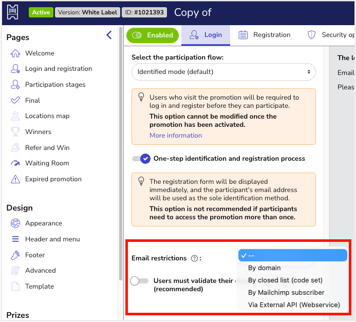356x322 pixels.
Task: Click the Waiting Room gauge icon
Action: 15,163
